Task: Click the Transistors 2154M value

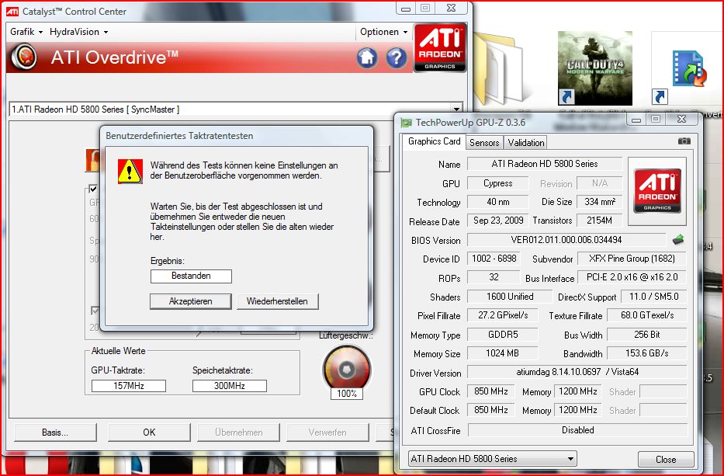Action: tap(599, 221)
